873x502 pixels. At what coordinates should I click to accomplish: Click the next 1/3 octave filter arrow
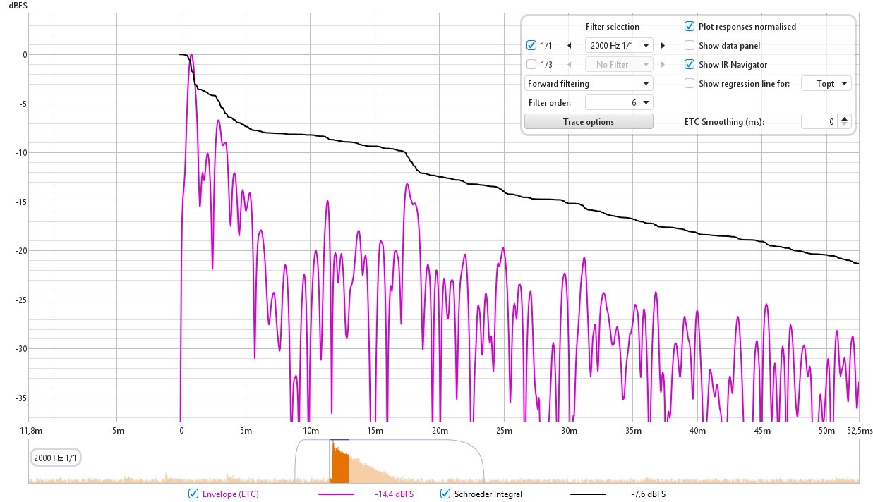click(663, 65)
